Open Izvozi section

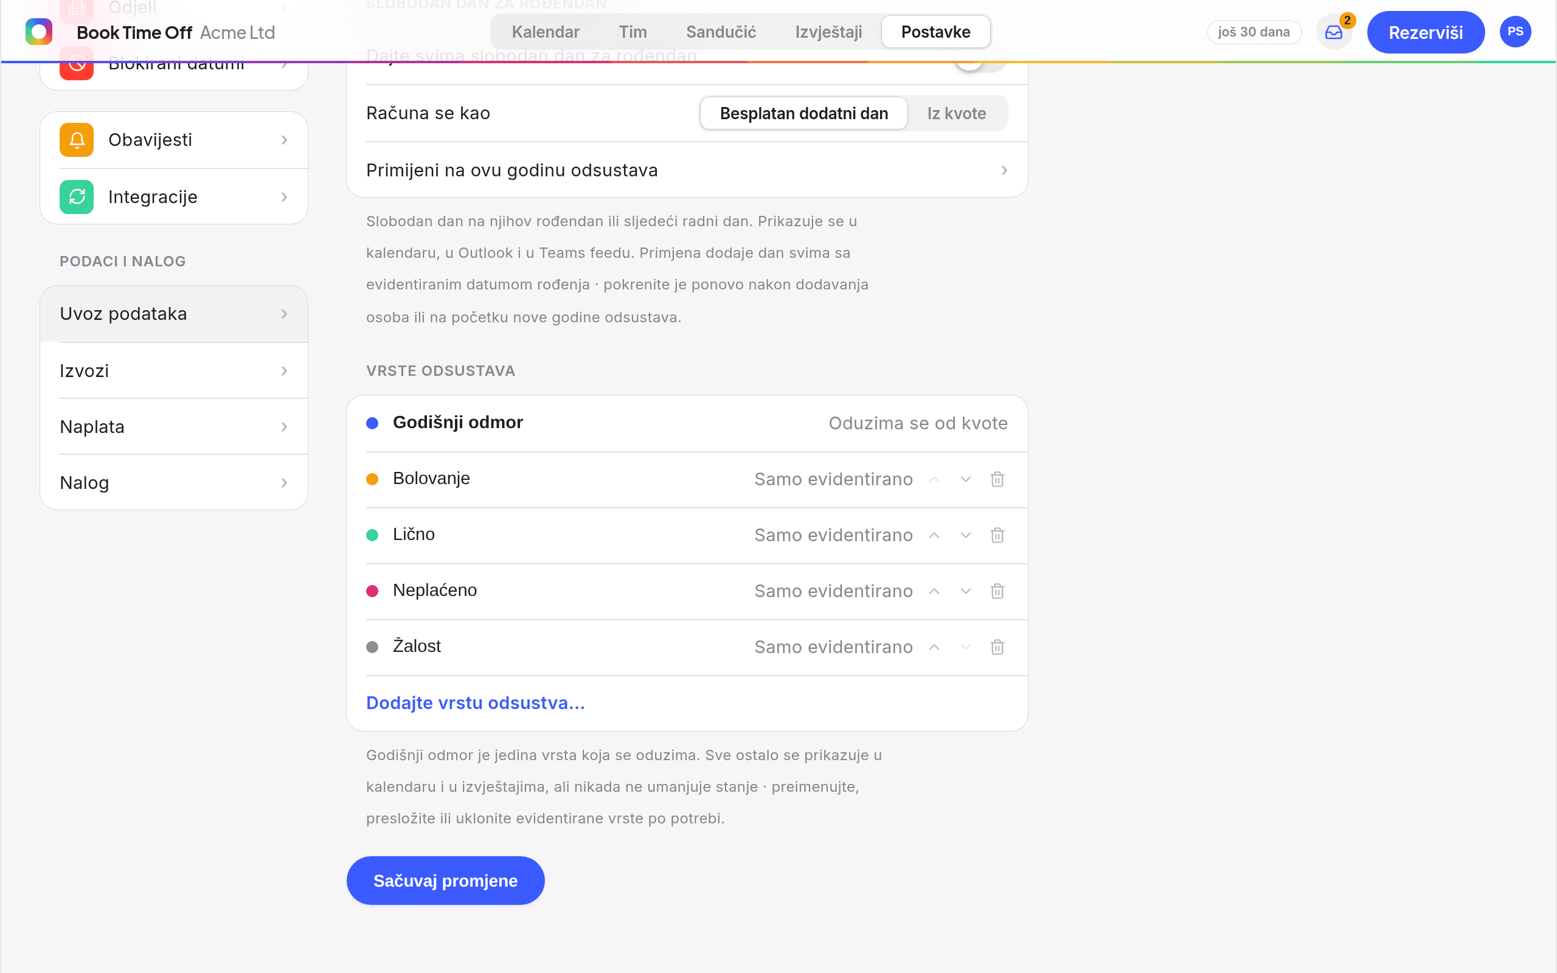pos(174,371)
